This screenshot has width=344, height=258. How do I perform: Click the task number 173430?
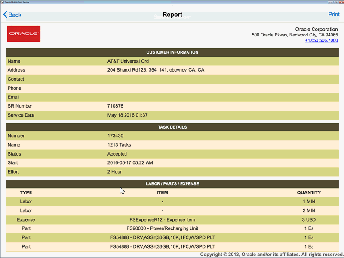115,136
